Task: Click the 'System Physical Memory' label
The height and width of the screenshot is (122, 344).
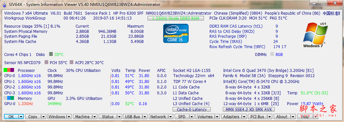Action: (26, 32)
